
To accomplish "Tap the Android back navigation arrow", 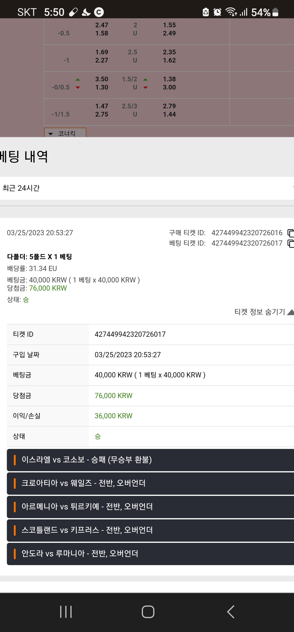I will (231, 612).
